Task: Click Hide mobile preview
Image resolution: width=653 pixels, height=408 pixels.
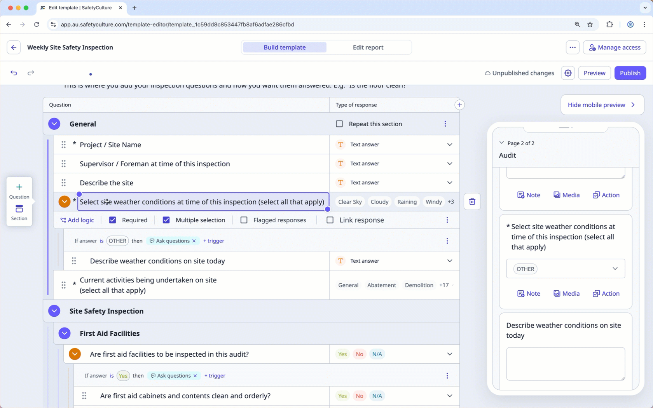Action: tap(602, 105)
